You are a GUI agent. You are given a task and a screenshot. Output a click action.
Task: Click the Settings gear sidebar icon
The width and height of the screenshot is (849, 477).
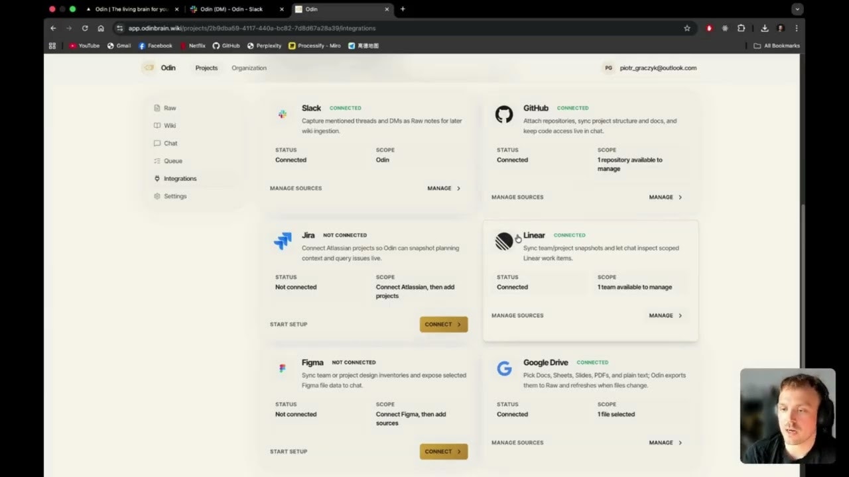[x=157, y=196]
